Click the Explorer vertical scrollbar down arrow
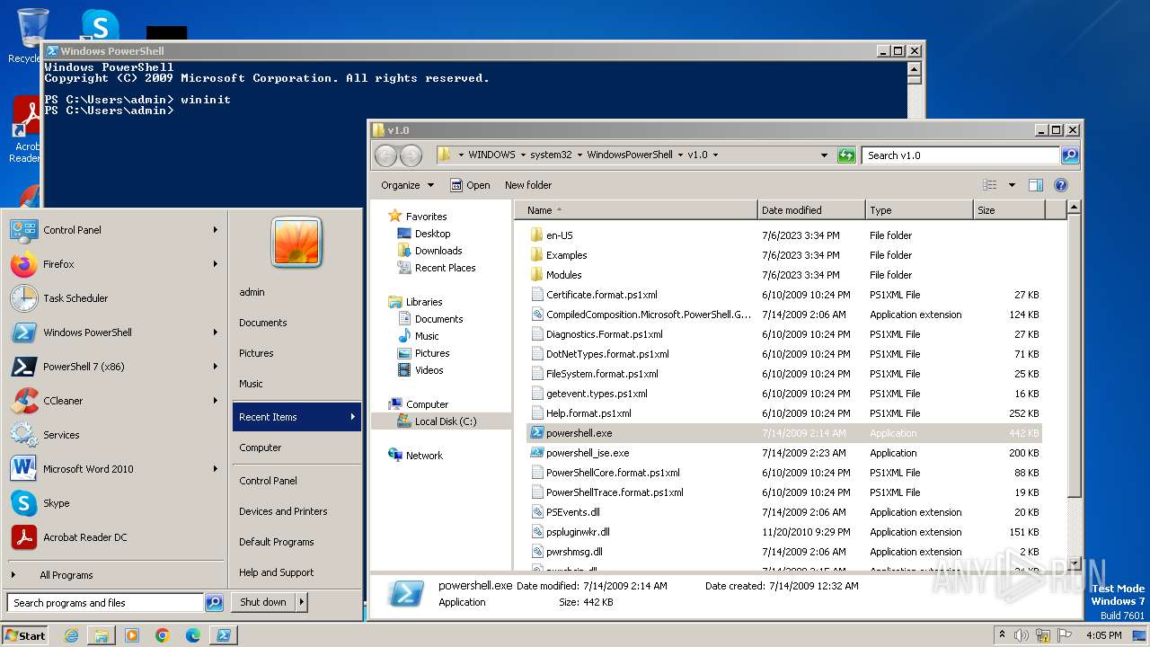Image resolution: width=1150 pixels, height=647 pixels. pyautogui.click(x=1075, y=563)
